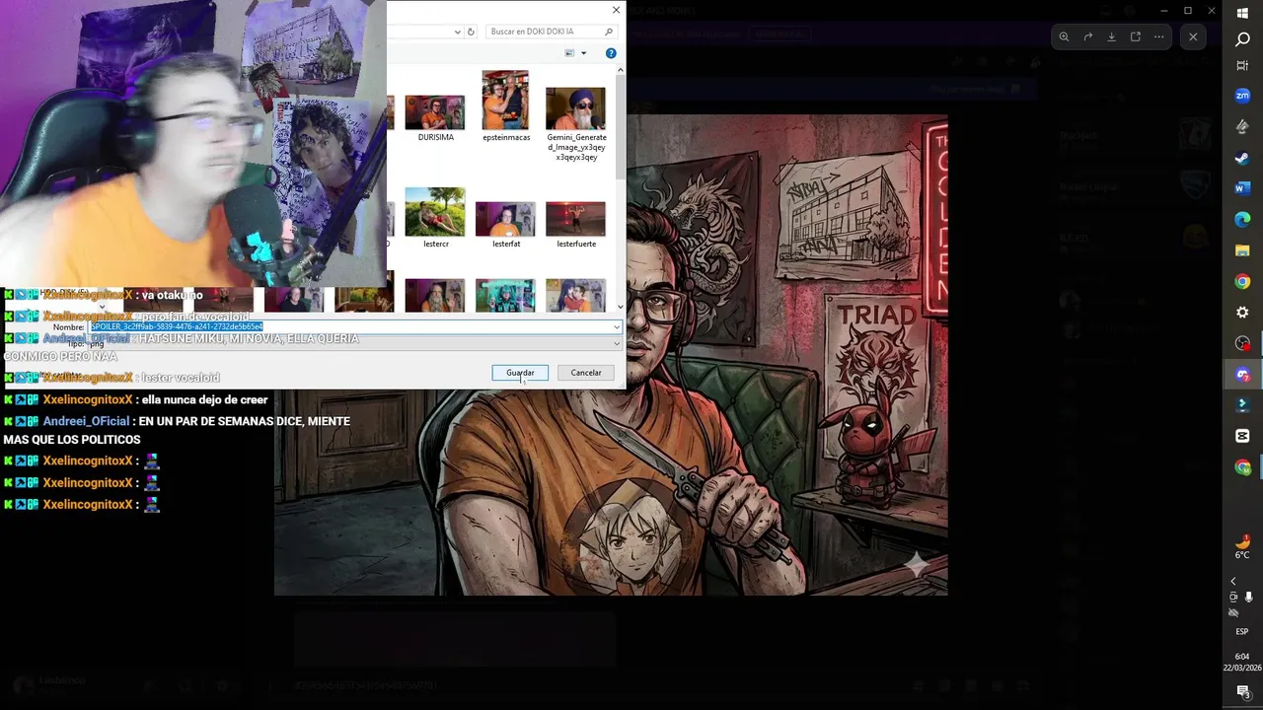
Task: Open Task View on the taskbar
Action: 1242,66
